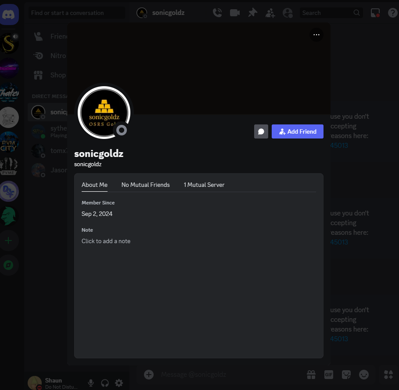Open gold S server icon
This screenshot has width=399, height=390.
pos(9,44)
